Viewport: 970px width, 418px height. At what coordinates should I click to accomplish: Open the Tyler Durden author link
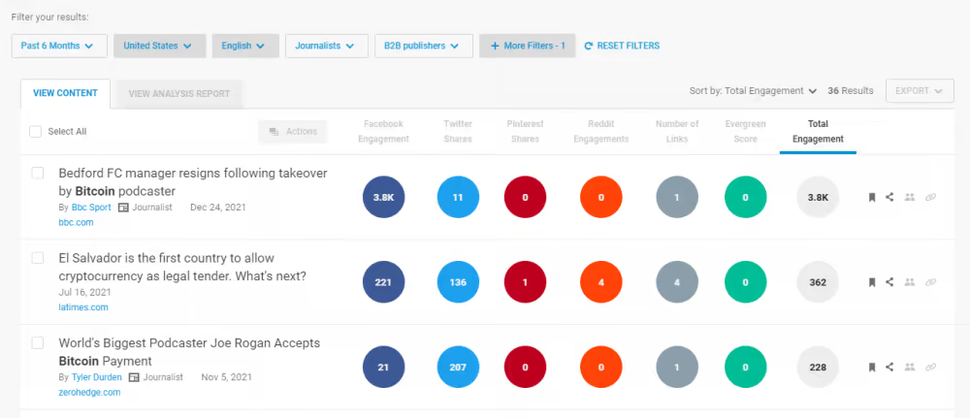pyautogui.click(x=96, y=377)
